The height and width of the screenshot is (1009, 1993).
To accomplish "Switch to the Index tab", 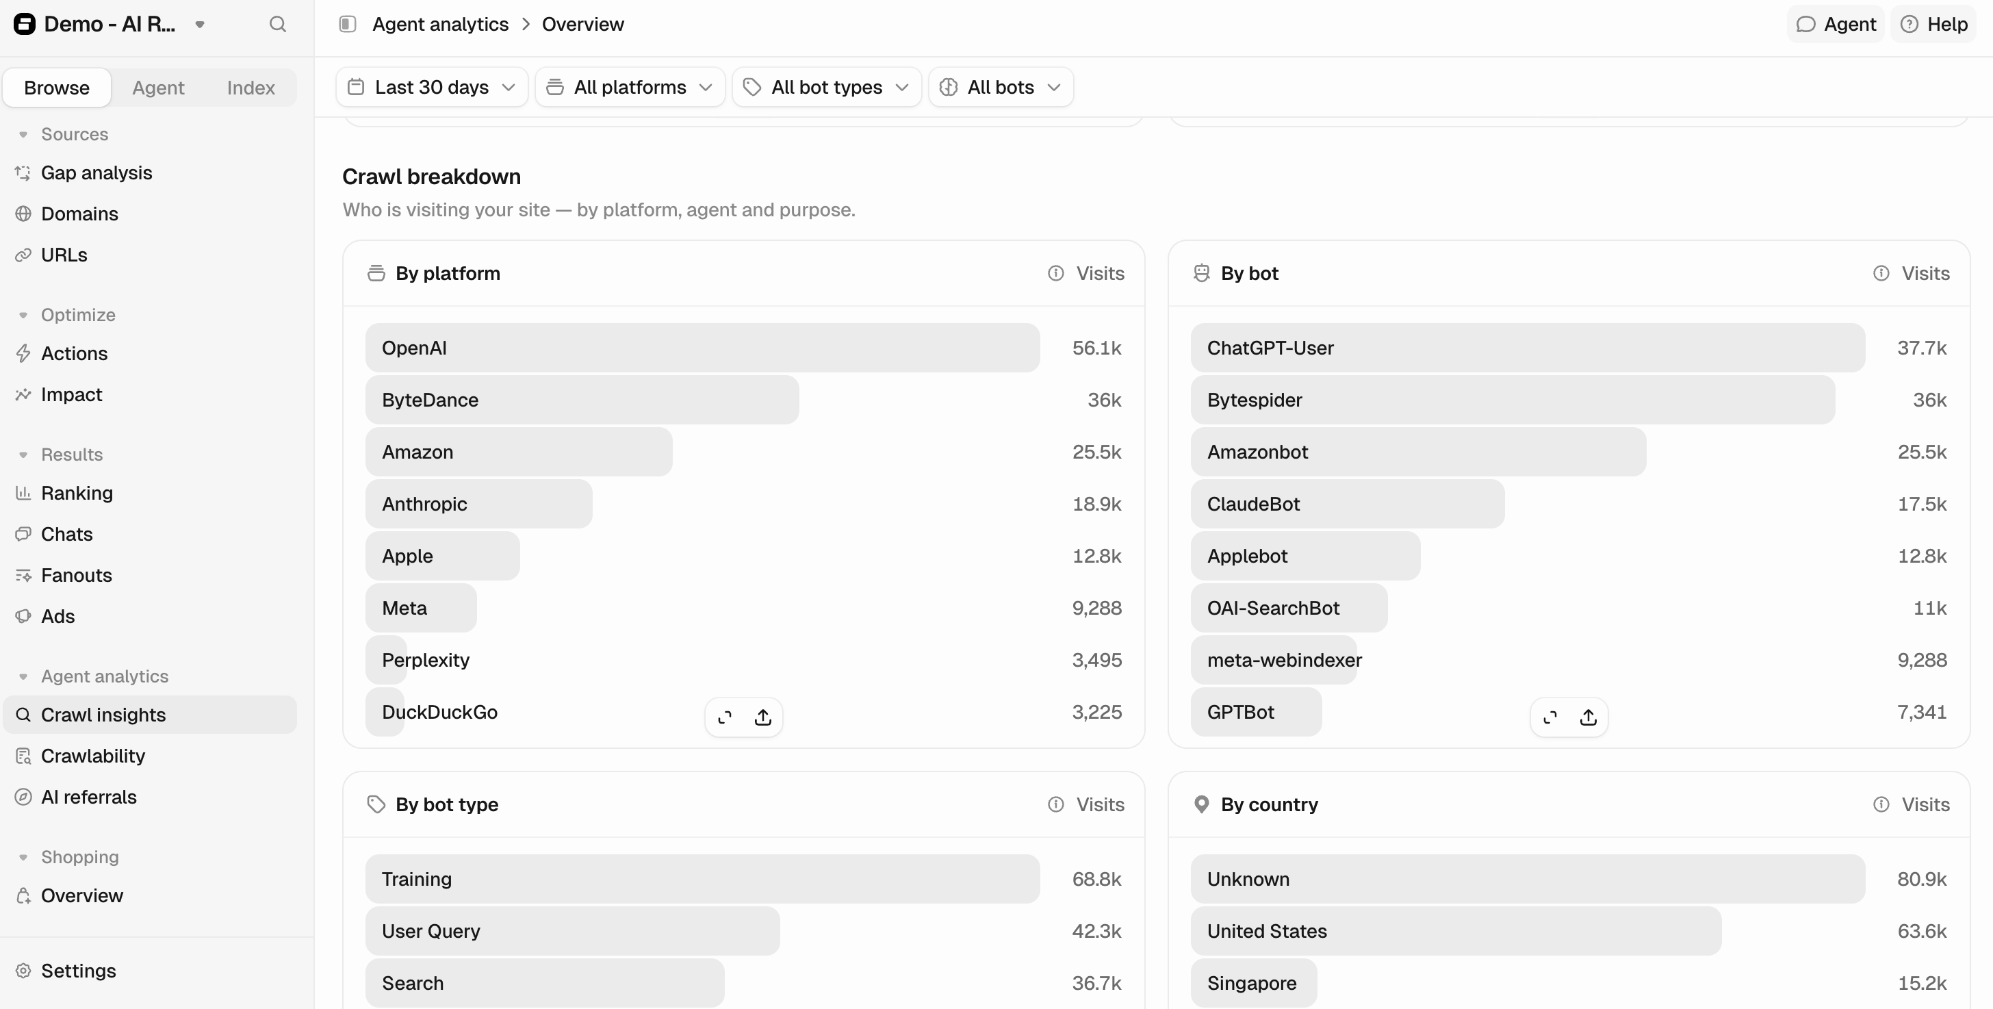I will [250, 88].
